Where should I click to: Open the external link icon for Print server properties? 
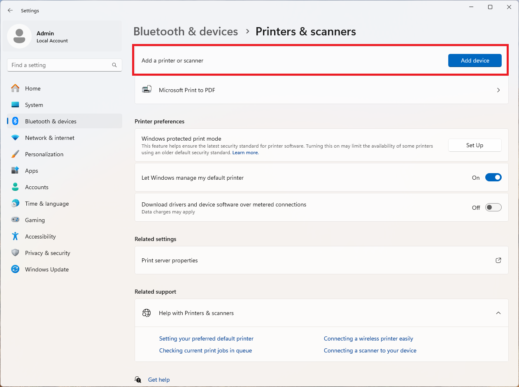(498, 260)
